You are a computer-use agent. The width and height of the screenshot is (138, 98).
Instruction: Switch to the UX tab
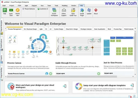(51, 29)
